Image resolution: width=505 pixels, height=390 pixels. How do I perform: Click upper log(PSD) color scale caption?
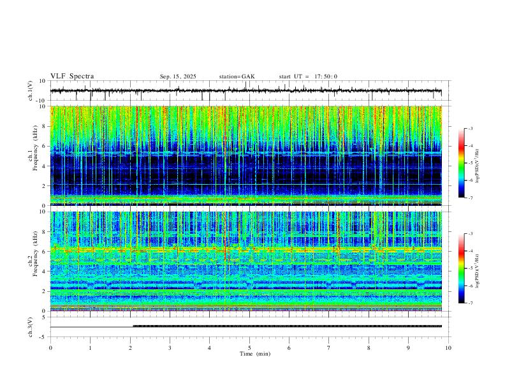[x=477, y=166]
